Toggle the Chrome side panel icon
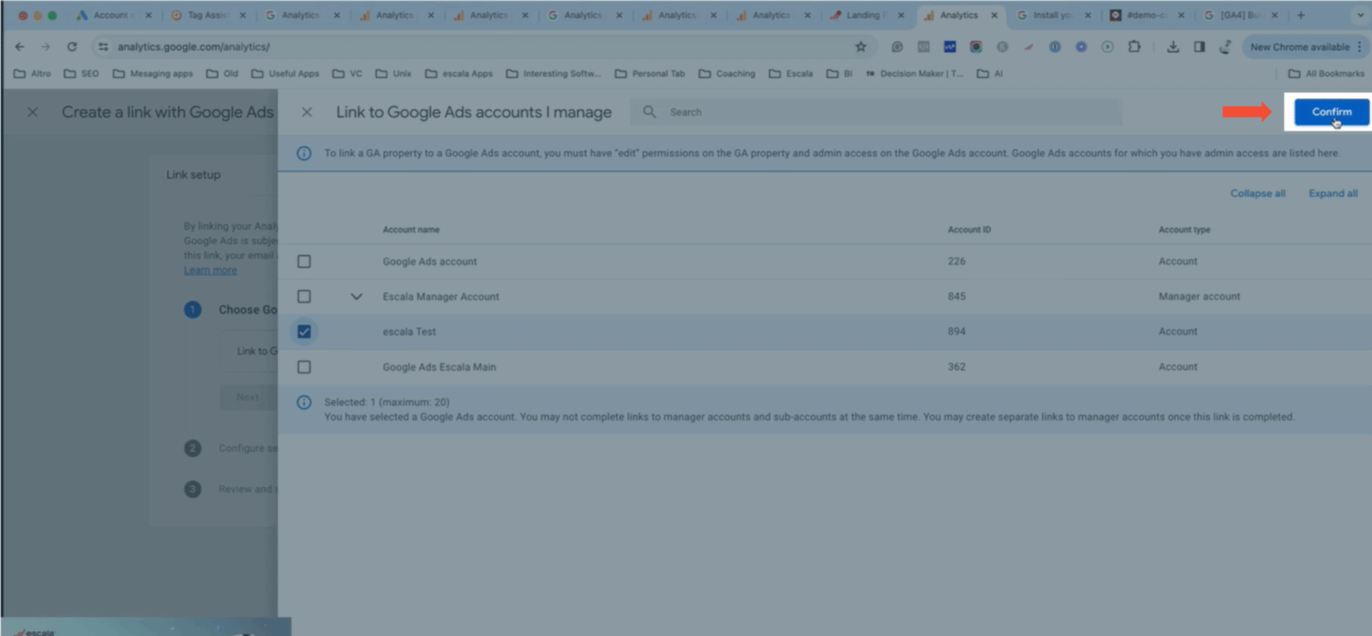Viewport: 1372px width, 636px height. pos(1199,47)
